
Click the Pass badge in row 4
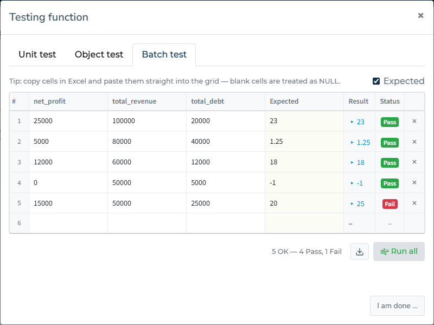click(x=390, y=183)
